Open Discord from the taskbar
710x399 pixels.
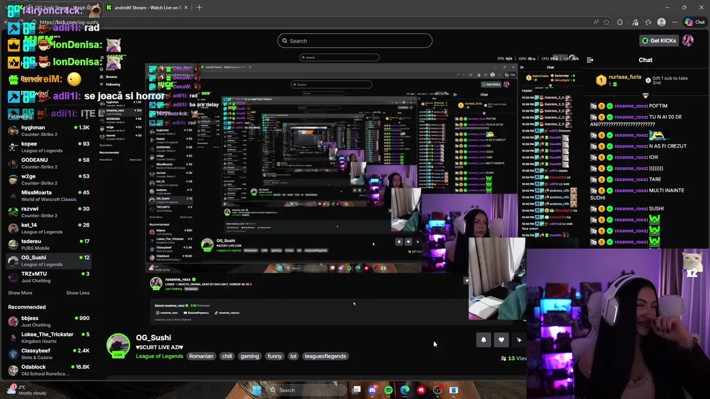(x=372, y=390)
